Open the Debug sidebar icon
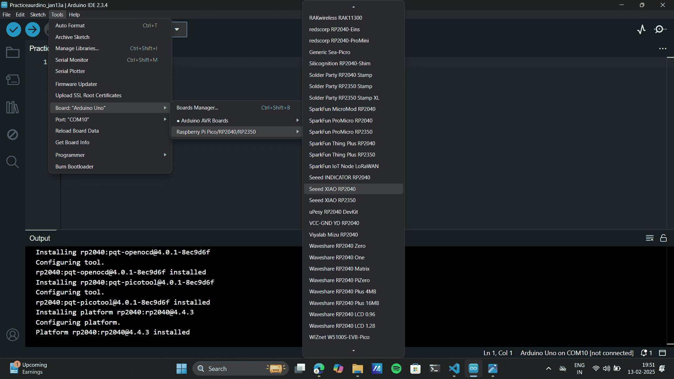 click(13, 134)
